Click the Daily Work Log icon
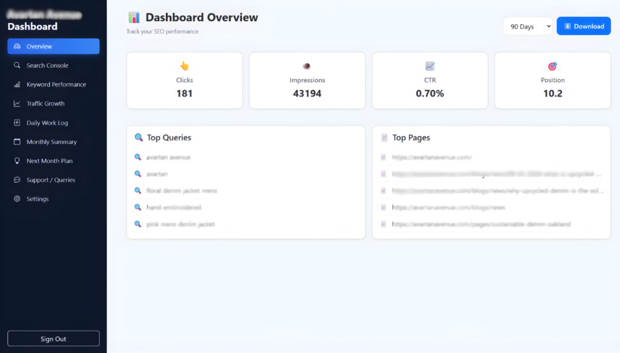Screen dimensions: 620x353 pyautogui.click(x=17, y=123)
